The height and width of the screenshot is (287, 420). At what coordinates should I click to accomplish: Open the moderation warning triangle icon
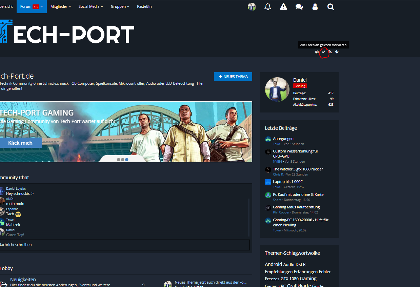coord(283,7)
